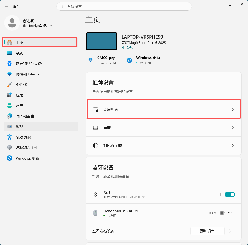The width and height of the screenshot is (248, 245).
Task: Click the 系统 monitor icon in sidebar
Action: (9, 53)
